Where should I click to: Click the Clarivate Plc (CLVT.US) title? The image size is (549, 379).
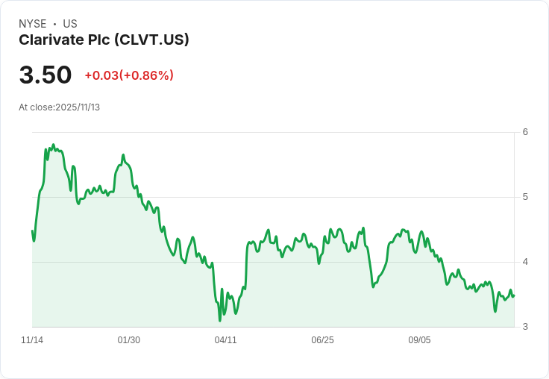[x=104, y=40]
